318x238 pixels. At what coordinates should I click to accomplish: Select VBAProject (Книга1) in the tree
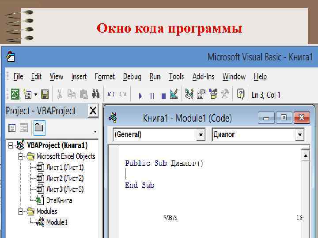(x=57, y=145)
